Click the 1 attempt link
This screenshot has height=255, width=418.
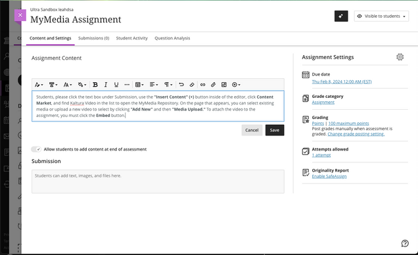tap(321, 155)
